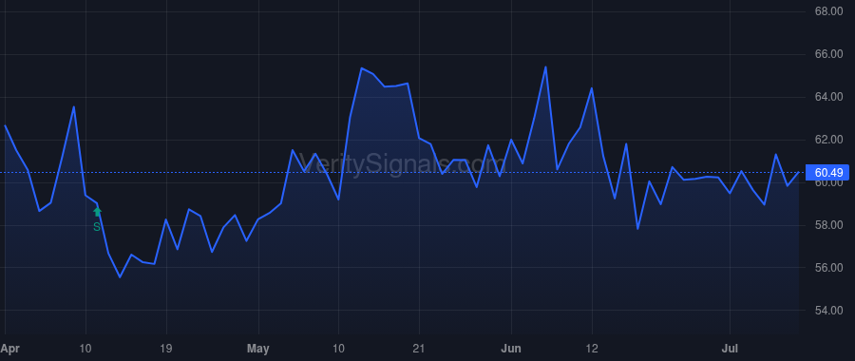This screenshot has height=361, width=855.
Task: Click the 58.00 price axis label
Action: (828, 225)
